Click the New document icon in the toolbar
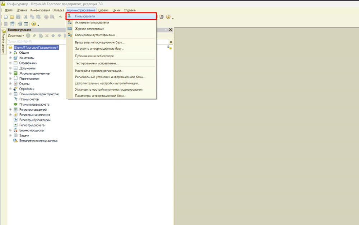Viewport: 359px width, 225px height. click(x=6, y=17)
